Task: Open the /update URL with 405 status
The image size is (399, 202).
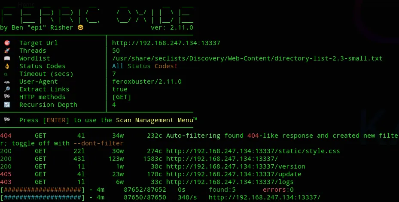Action: pyautogui.click(x=234, y=174)
